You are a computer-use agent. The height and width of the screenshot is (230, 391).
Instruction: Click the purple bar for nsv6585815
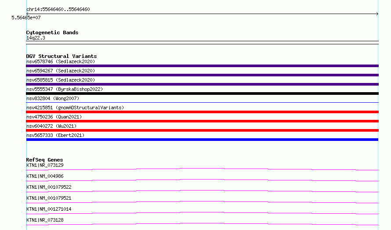point(202,84)
